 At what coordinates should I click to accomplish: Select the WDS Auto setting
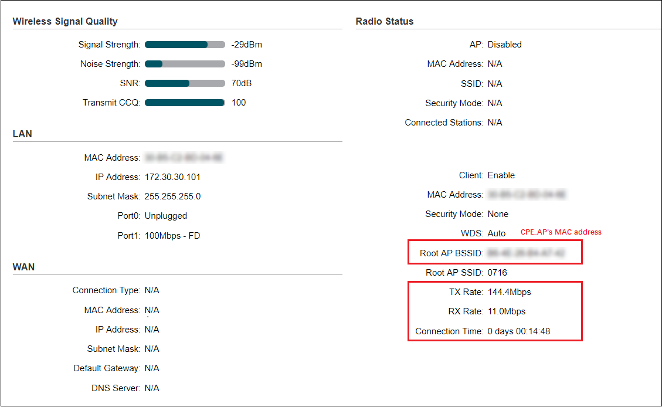pos(497,233)
